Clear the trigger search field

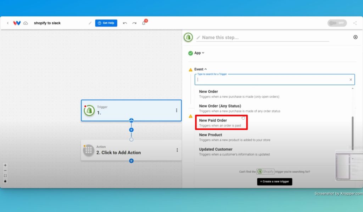point(351,80)
